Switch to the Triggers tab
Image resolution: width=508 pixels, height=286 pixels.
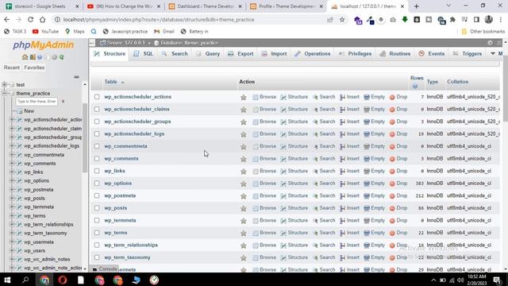pos(468,54)
